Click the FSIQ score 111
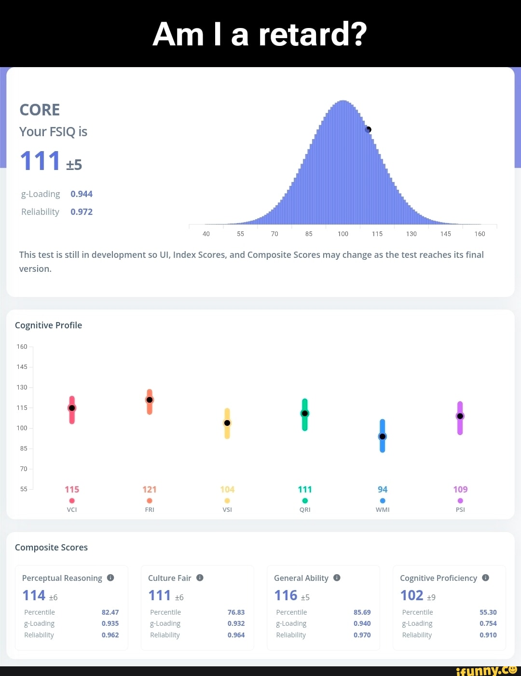Viewport: 521px width, 676px height. 40,161
